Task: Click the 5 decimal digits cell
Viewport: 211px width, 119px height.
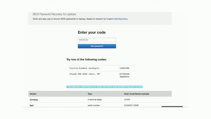Action: point(95,99)
